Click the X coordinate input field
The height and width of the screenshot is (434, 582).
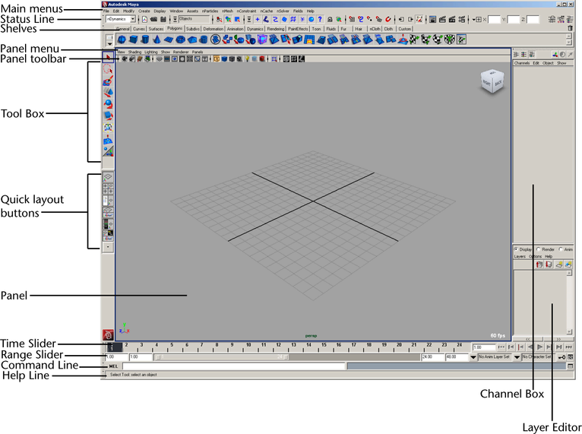click(x=494, y=19)
